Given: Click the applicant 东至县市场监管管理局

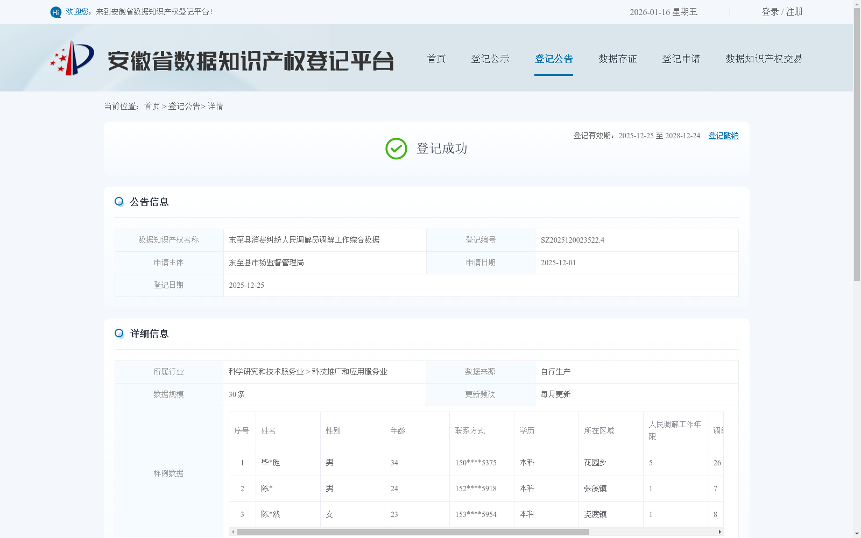Looking at the screenshot, I should [x=266, y=263].
